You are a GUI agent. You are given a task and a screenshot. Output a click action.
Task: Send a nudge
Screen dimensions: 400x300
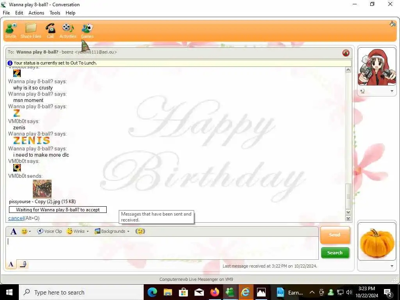coord(140,231)
